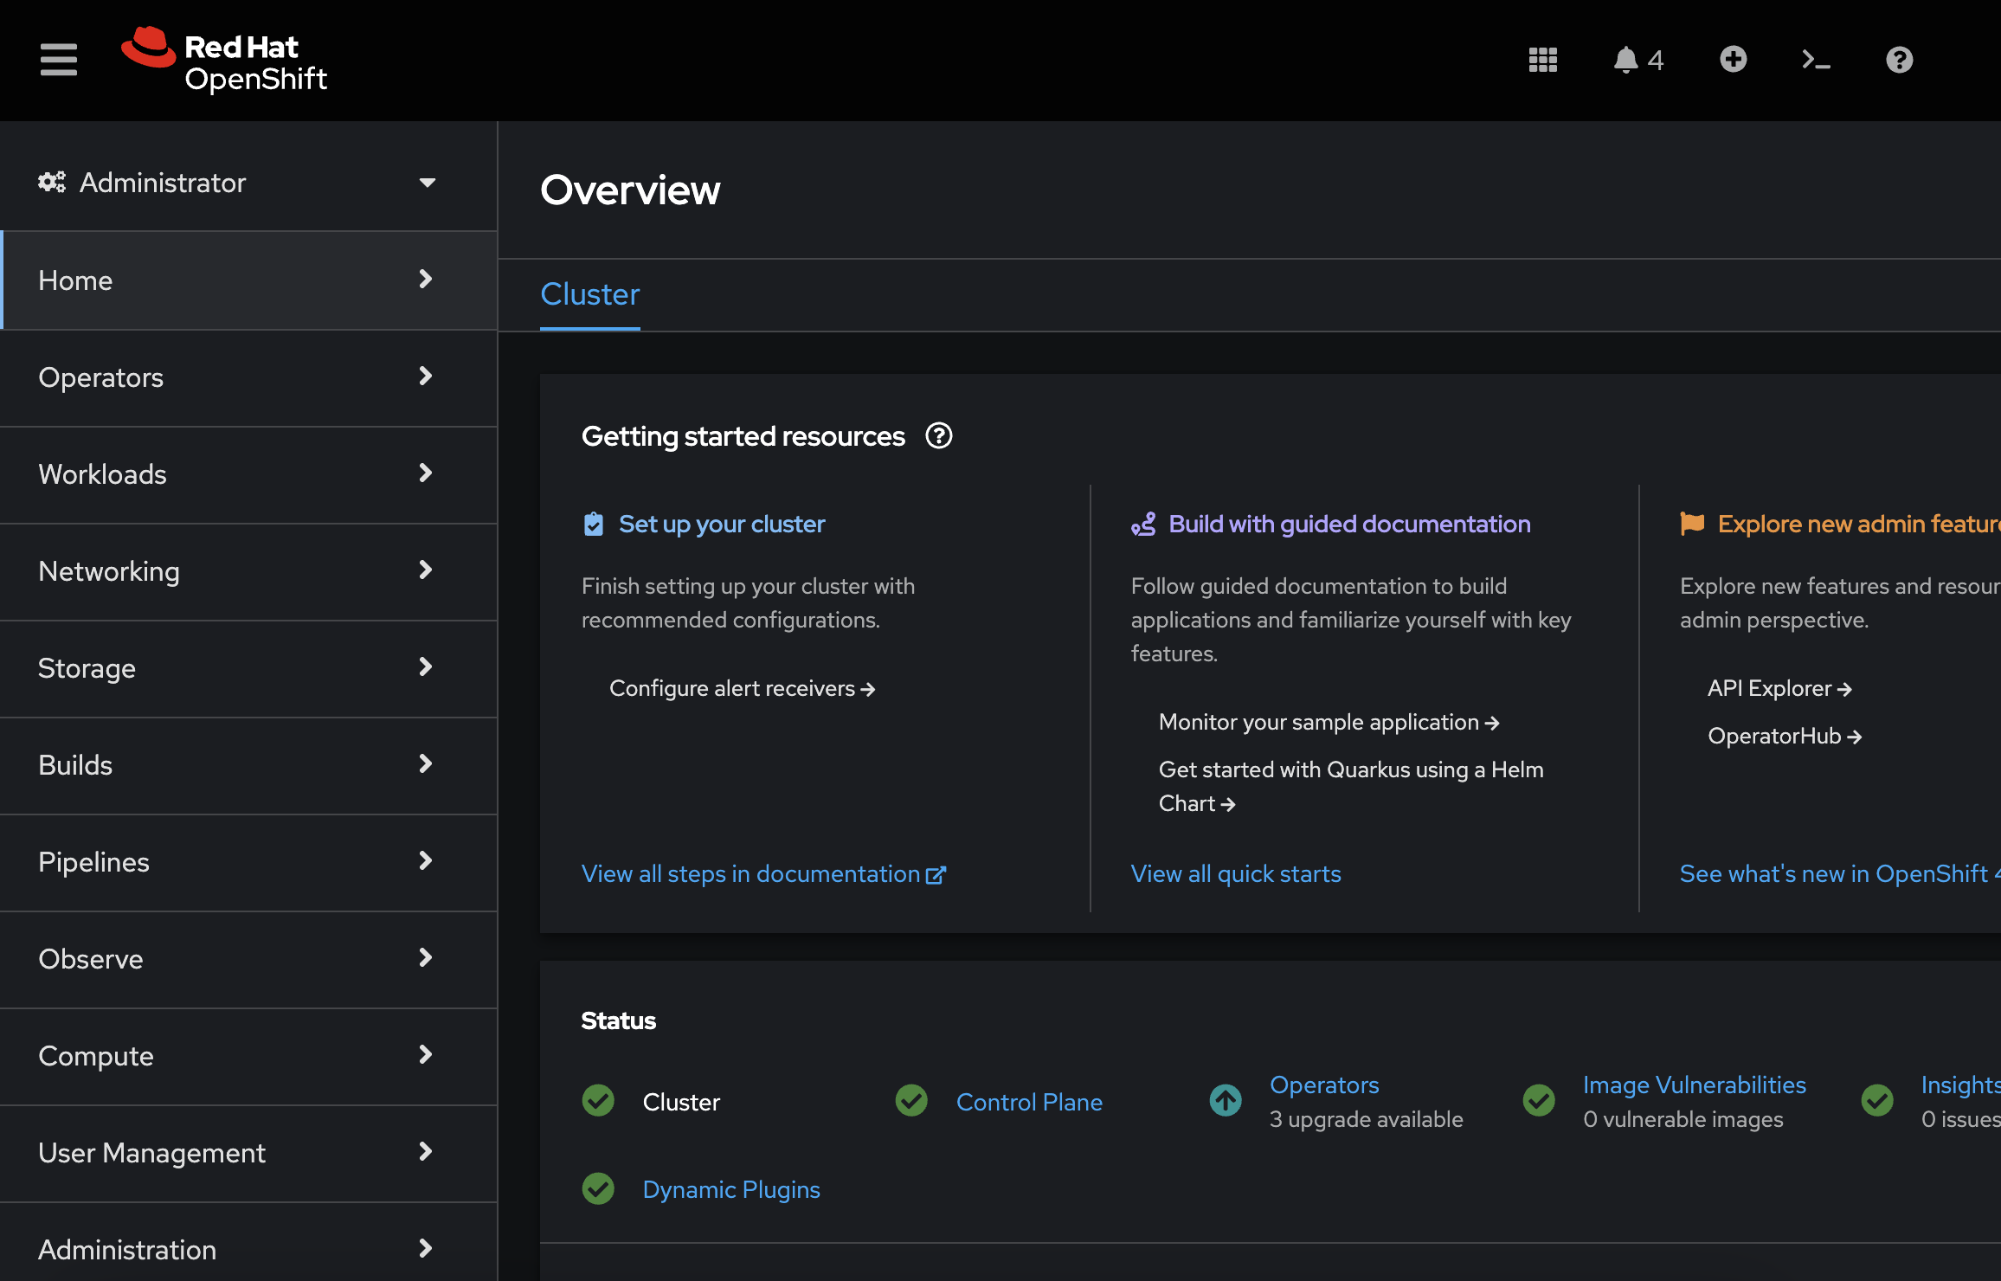Open the Insights status link
Screen dimensions: 2001x1281
coord(1960,1085)
